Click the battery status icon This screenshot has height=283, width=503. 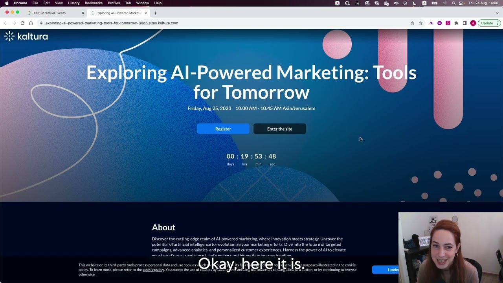(435, 3)
